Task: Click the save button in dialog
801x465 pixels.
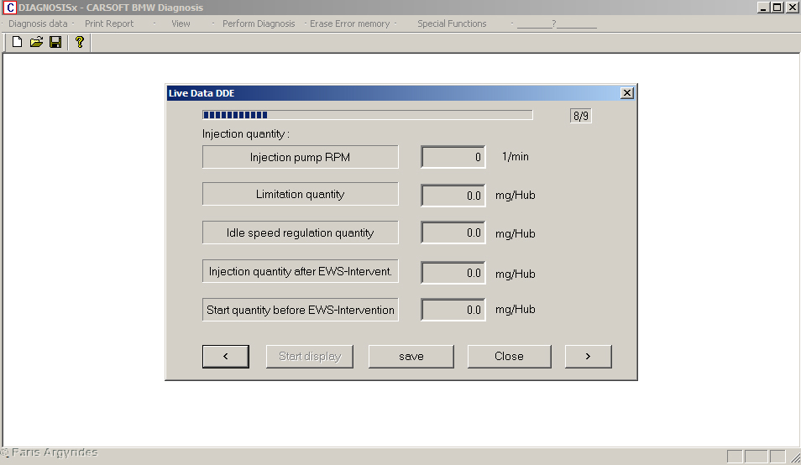Action: [x=411, y=356]
